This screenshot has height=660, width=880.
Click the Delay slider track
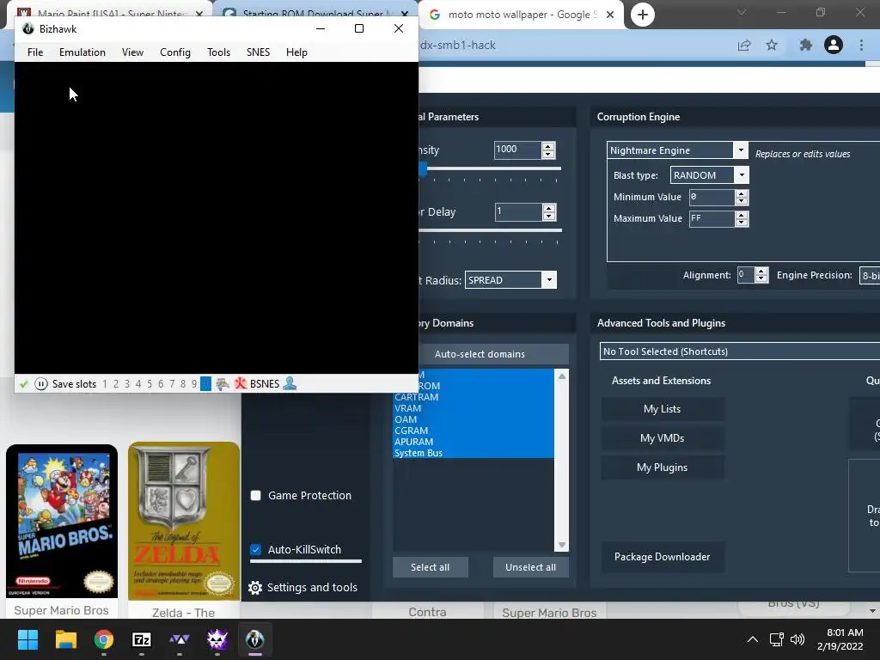point(490,230)
